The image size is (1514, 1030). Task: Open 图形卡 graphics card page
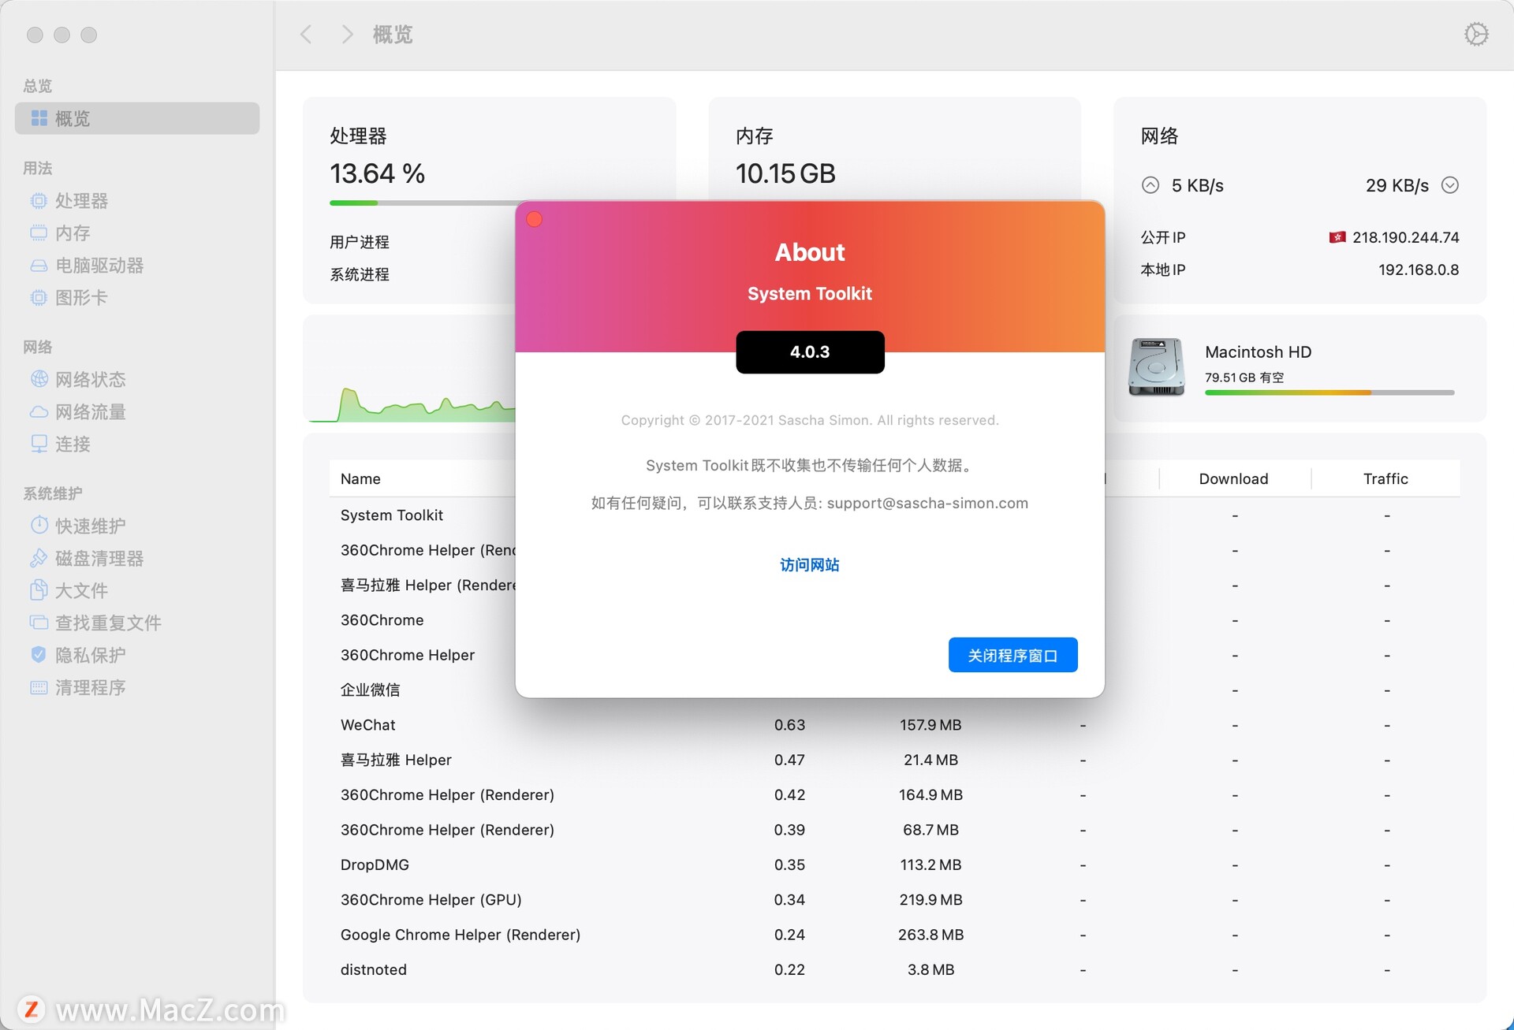(81, 298)
